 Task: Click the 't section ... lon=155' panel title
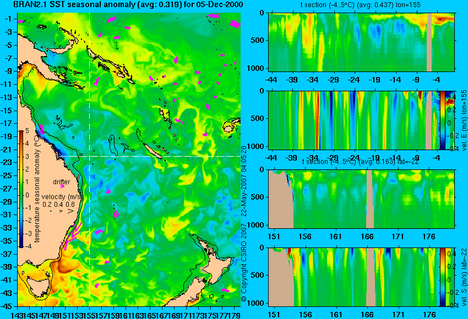point(361,5)
